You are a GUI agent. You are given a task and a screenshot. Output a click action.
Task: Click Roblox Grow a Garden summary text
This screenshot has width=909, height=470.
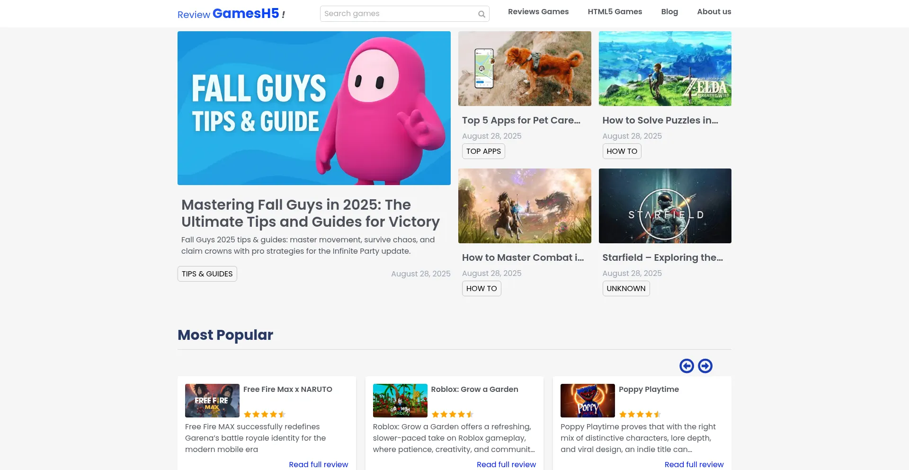[x=454, y=438]
